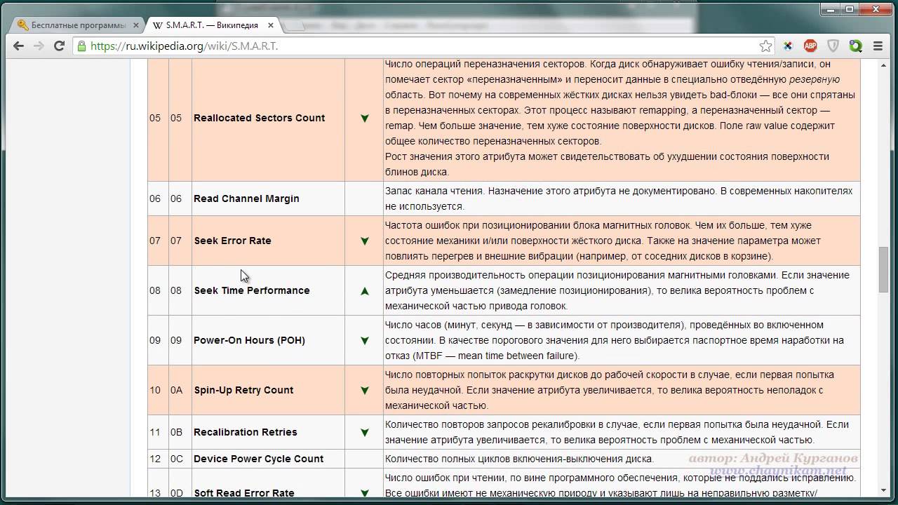Click the Reallocated Sectors Count attribute name
898x505 pixels.
(259, 118)
